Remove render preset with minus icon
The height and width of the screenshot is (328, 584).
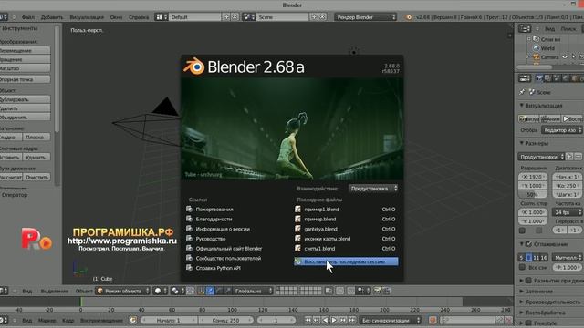tap(578, 157)
